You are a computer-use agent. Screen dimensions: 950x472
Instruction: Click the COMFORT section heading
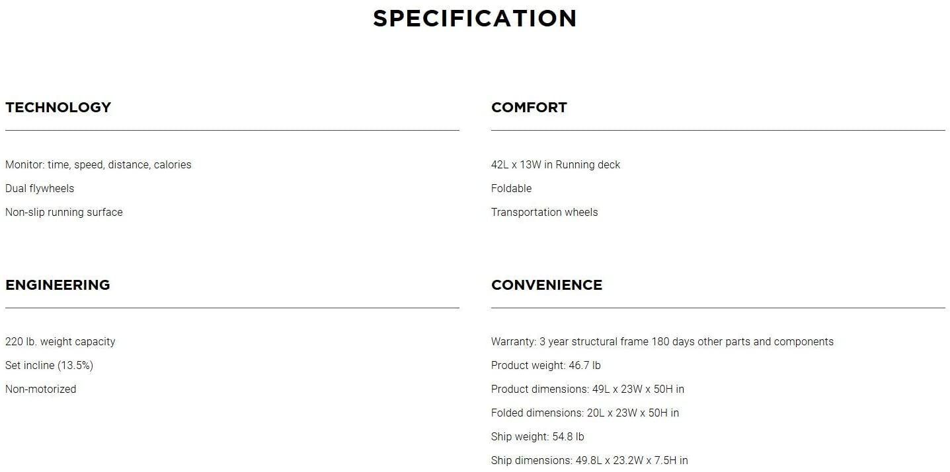coord(529,108)
